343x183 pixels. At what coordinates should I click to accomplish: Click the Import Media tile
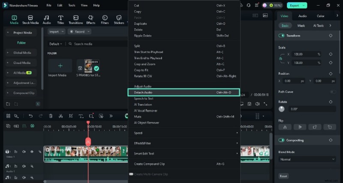(60, 66)
